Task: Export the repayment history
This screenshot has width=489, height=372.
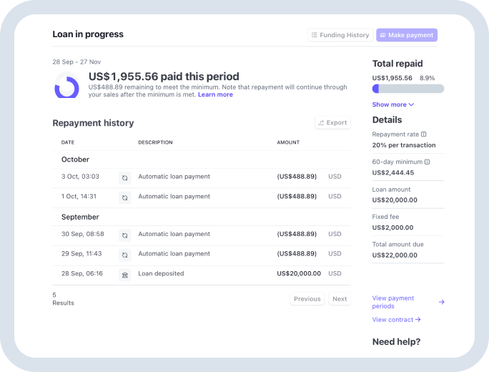Action: click(332, 122)
